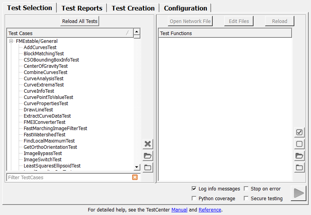Click the closed-folder icon beside Test Functions
Viewport: 311px width, 215px height.
[x=299, y=168]
